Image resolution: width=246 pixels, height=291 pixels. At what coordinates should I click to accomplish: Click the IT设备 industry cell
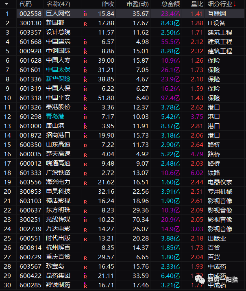pyautogui.click(x=216, y=23)
